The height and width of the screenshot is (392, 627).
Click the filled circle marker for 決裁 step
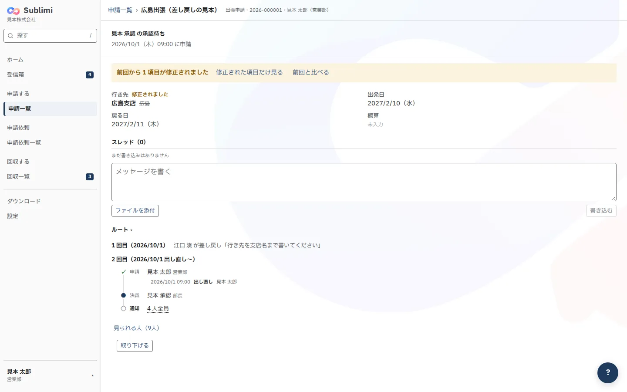tap(124, 295)
